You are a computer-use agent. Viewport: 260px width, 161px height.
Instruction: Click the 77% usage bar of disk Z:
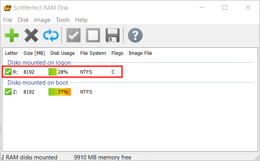click(x=63, y=92)
